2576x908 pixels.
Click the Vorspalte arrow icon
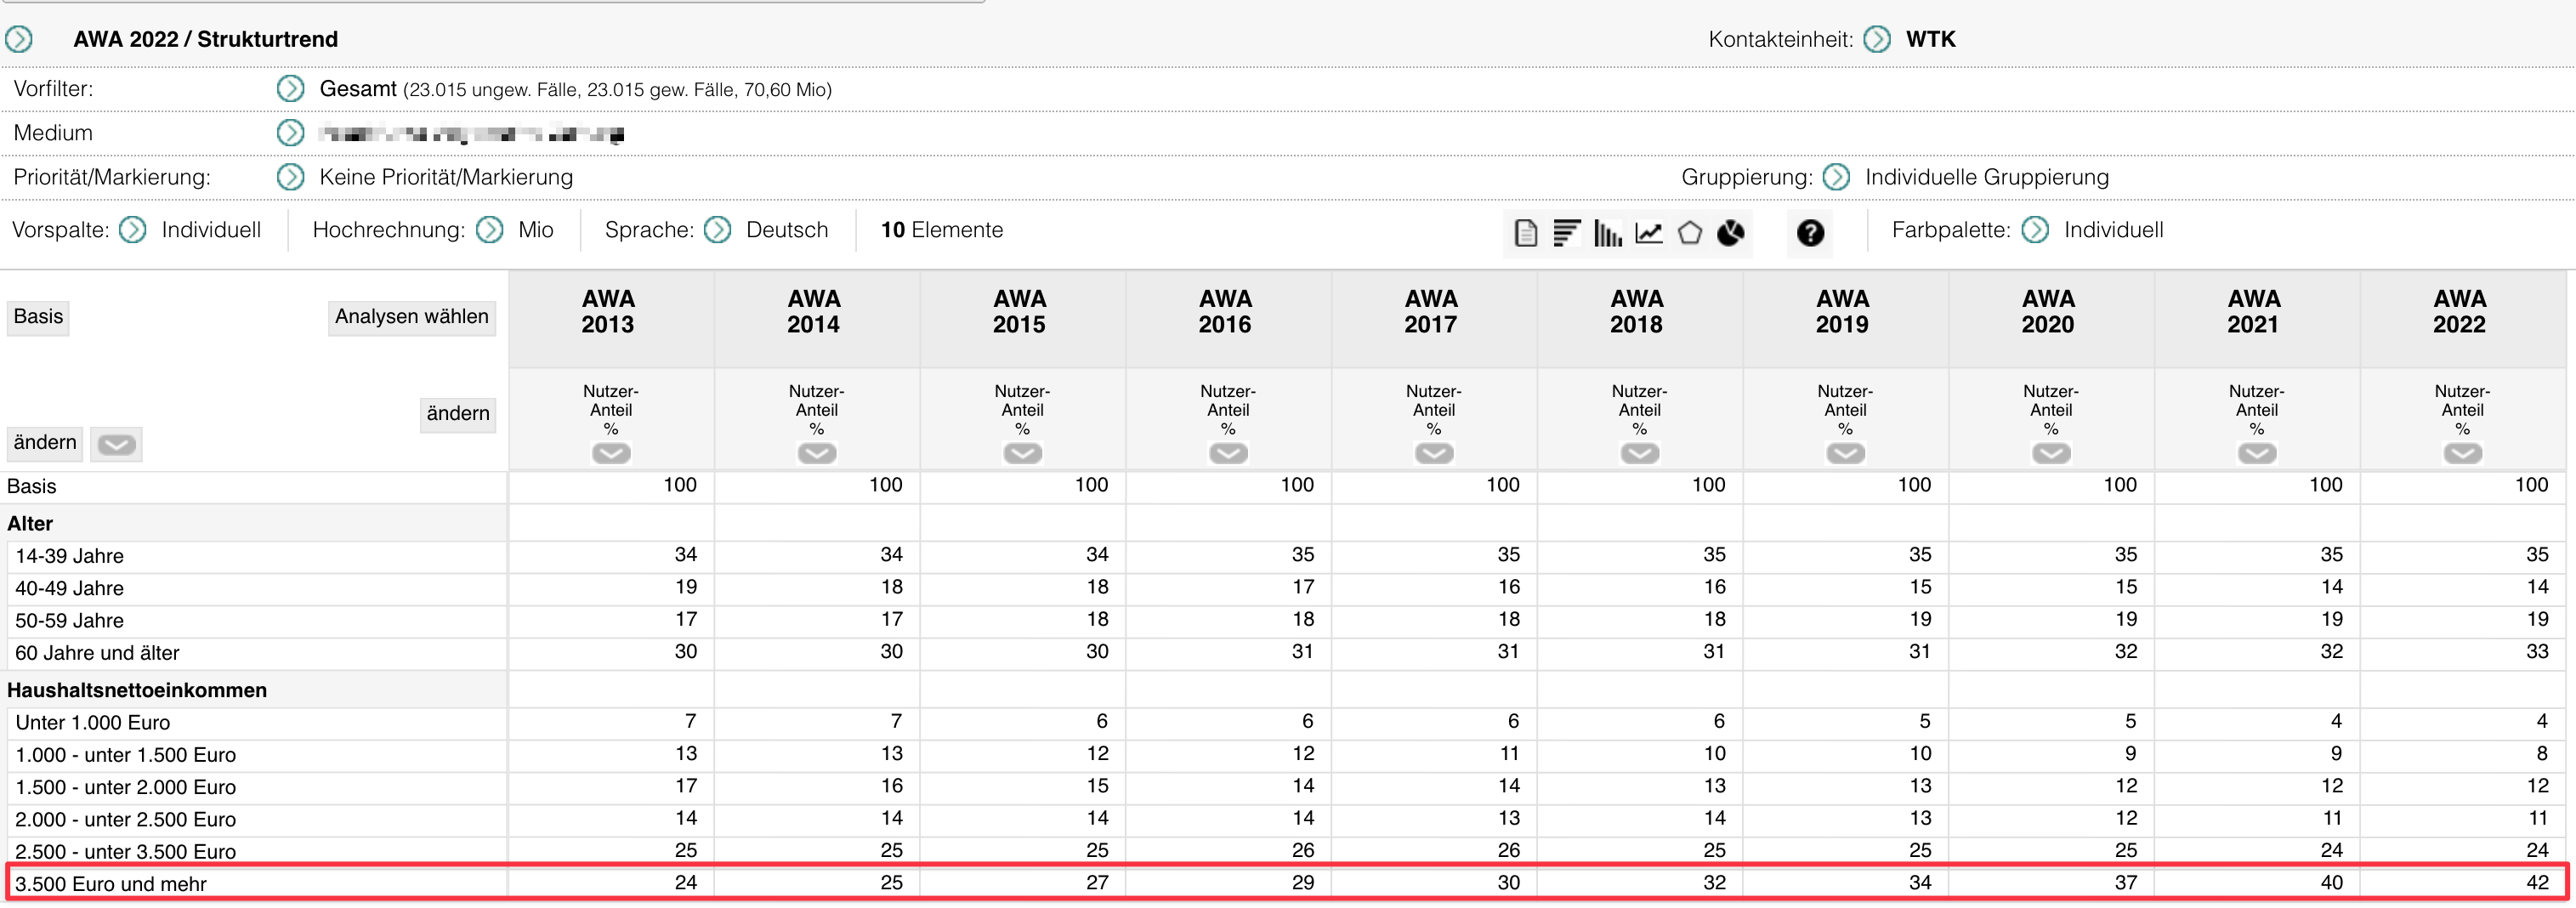(132, 230)
